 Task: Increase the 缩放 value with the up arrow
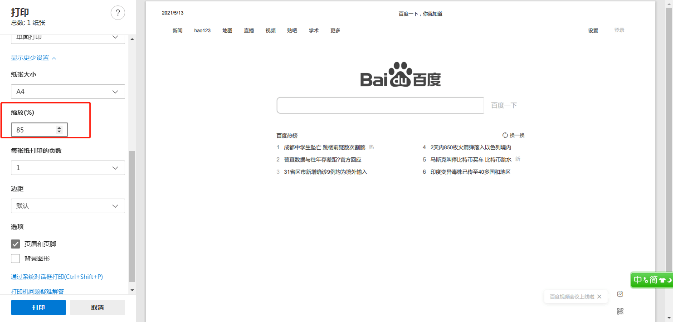pos(59,128)
